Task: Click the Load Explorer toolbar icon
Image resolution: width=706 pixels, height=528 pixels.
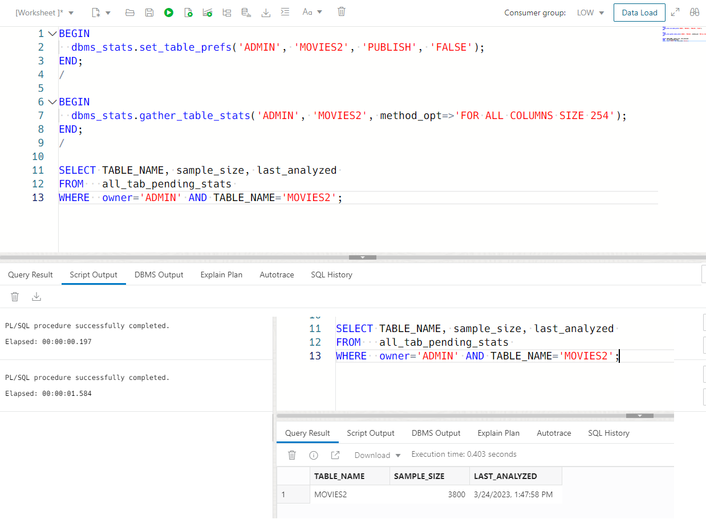Action: 246,12
